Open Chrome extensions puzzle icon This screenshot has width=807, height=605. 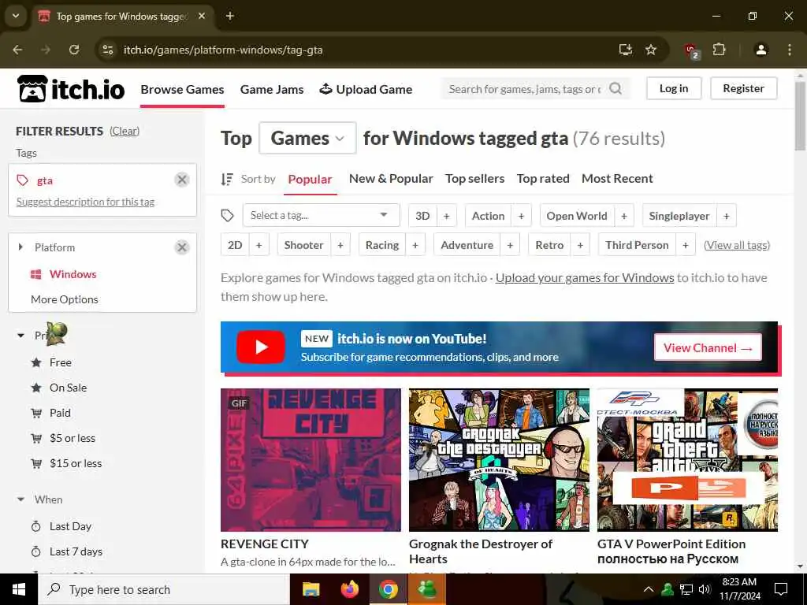click(x=719, y=50)
